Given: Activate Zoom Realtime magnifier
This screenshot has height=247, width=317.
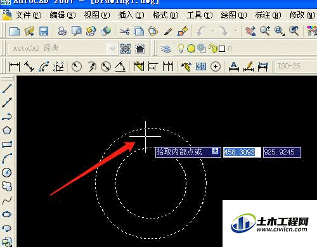Looking at the screenshot, I should coord(265,31).
